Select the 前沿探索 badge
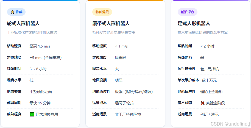The width and height of the screenshot is (251, 128). pyautogui.click(x=188, y=12)
